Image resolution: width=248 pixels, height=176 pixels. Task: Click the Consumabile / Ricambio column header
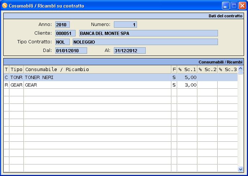98,70
